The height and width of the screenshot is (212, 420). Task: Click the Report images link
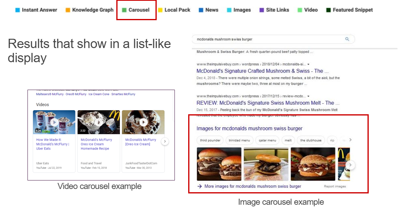335,186
